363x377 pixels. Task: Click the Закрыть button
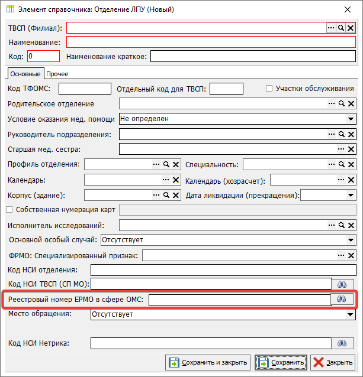(333, 362)
